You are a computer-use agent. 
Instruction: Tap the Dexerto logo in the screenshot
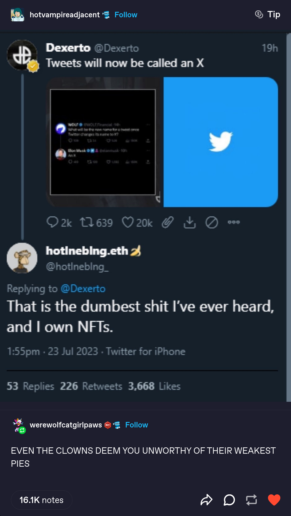point(22,55)
